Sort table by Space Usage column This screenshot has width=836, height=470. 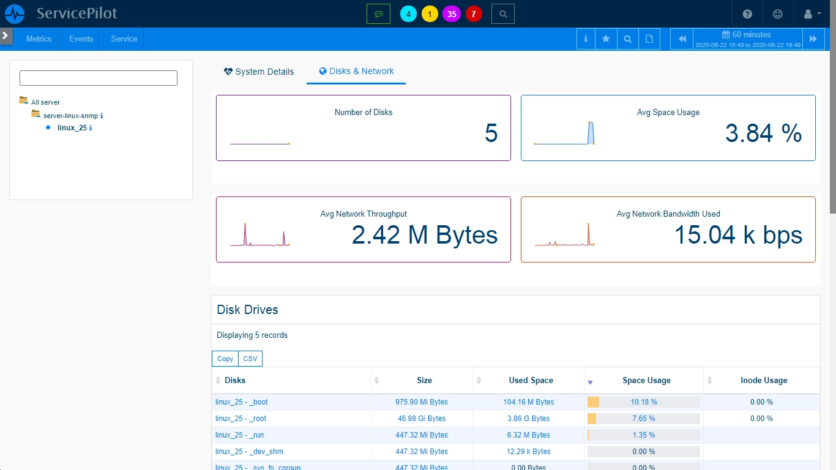(646, 380)
